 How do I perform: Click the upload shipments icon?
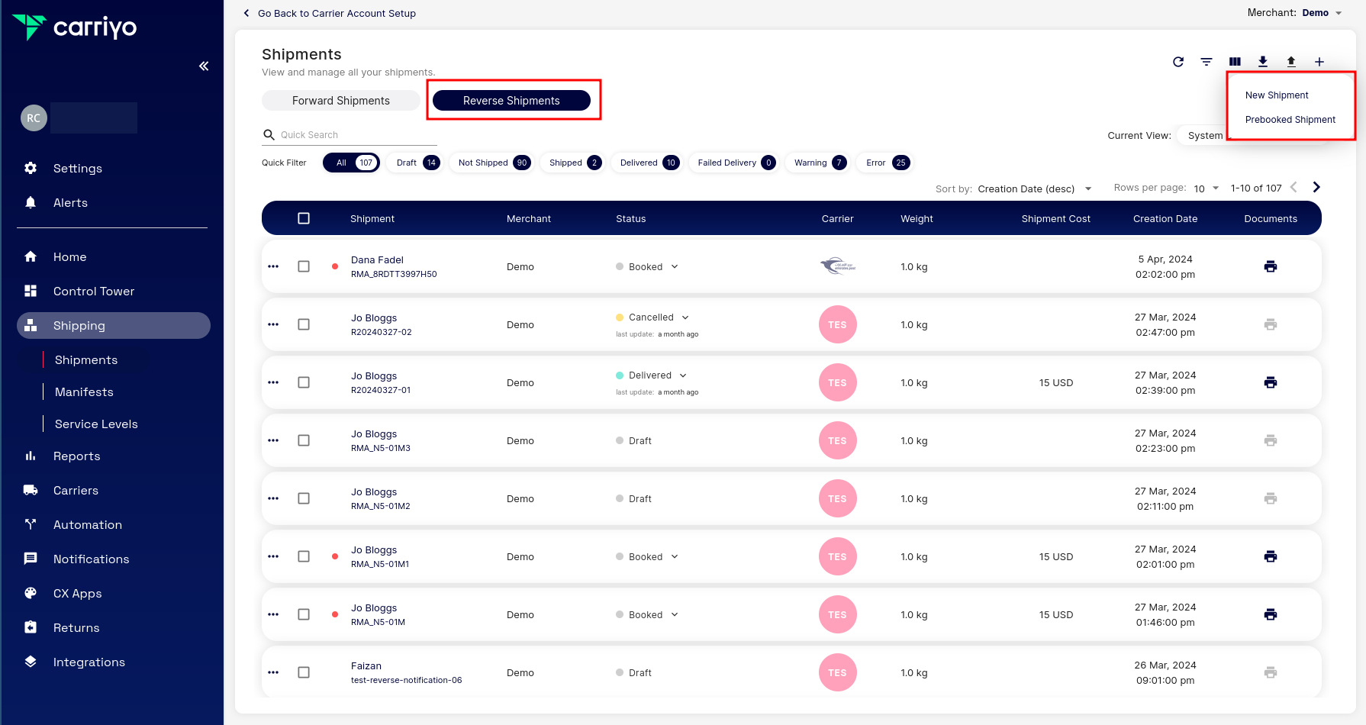pyautogui.click(x=1290, y=62)
